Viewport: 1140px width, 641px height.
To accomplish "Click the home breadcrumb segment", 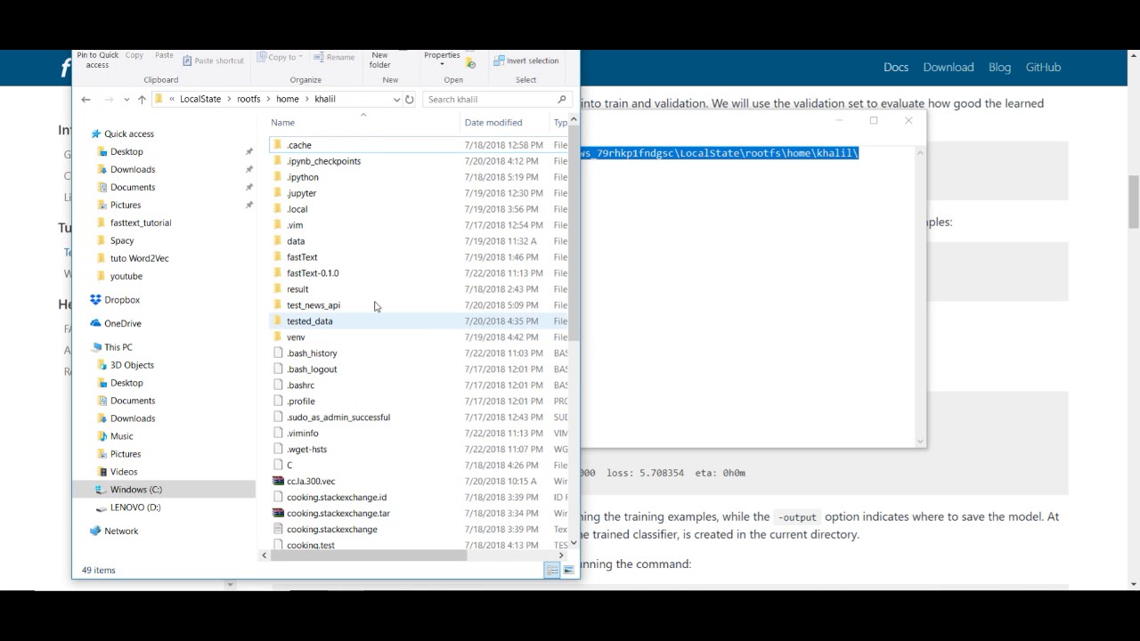I will click(288, 100).
